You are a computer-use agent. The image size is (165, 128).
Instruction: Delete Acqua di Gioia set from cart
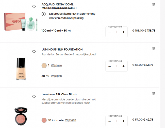click(x=153, y=5)
